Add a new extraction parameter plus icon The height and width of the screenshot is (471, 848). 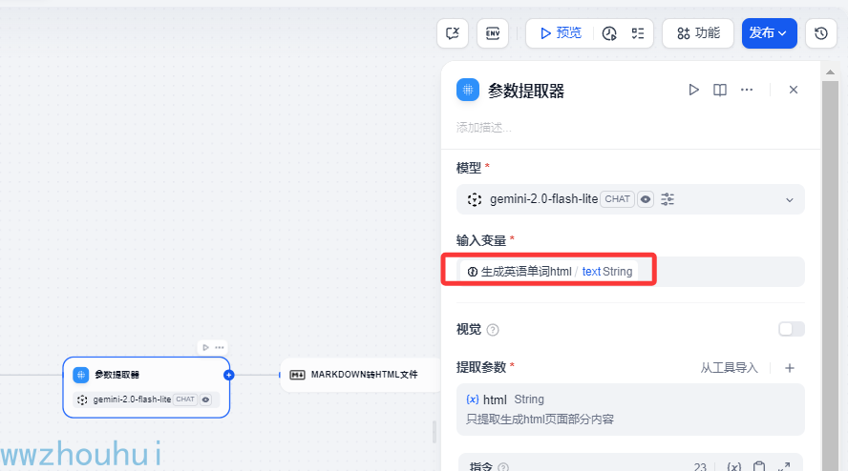click(x=790, y=368)
